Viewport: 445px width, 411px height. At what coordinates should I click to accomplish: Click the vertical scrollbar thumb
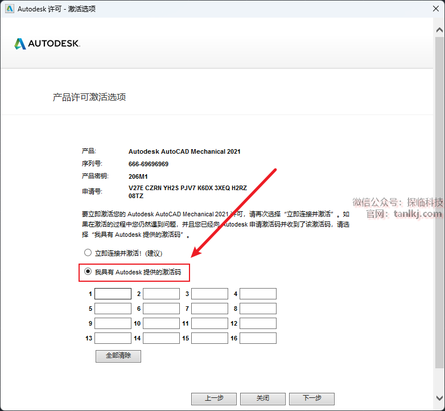tap(439, 202)
